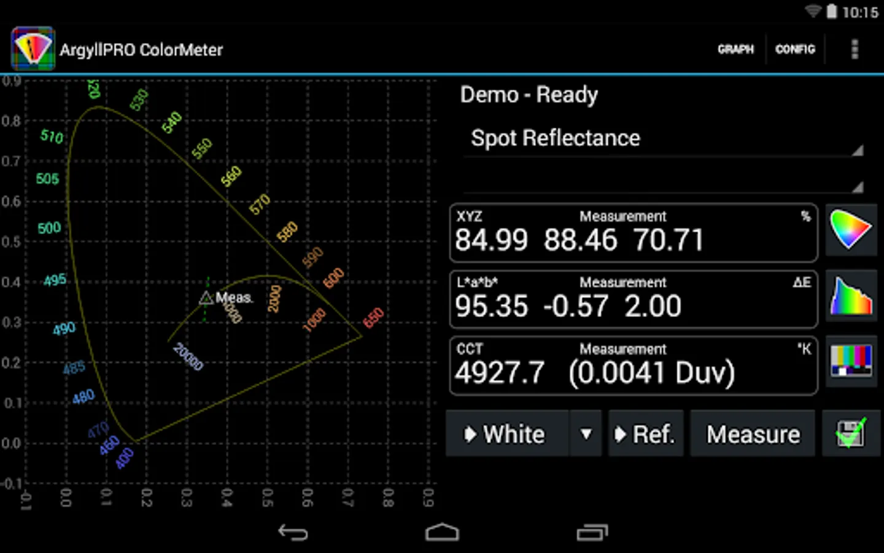Viewport: 884px width, 553px height.
Task: Tap the 95.35 L* value
Action: [491, 306]
